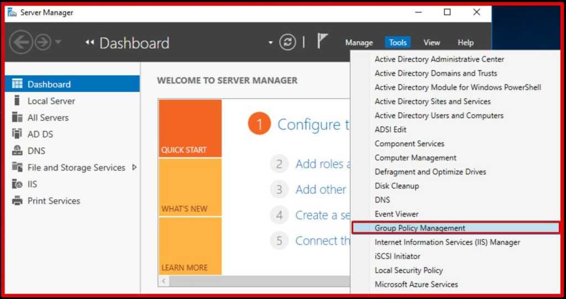Click the WHAT'S NEW tile

click(190, 187)
